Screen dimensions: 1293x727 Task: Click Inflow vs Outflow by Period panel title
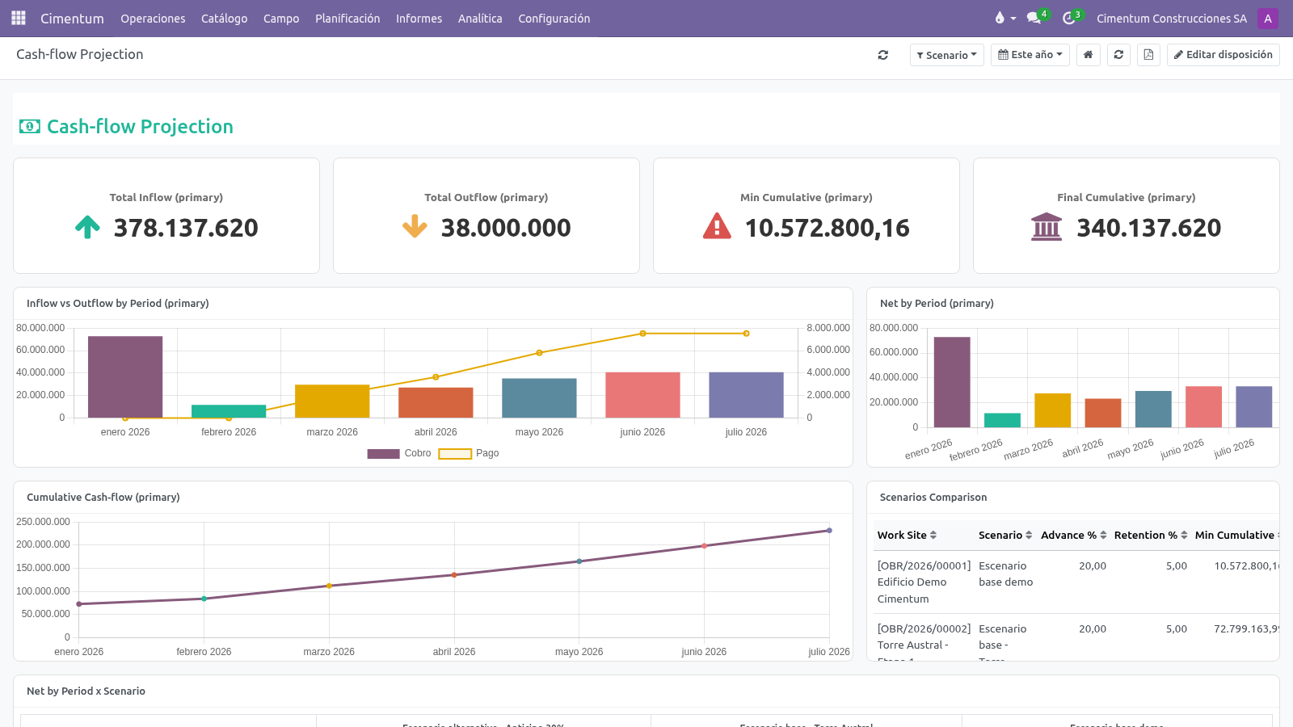tap(118, 304)
